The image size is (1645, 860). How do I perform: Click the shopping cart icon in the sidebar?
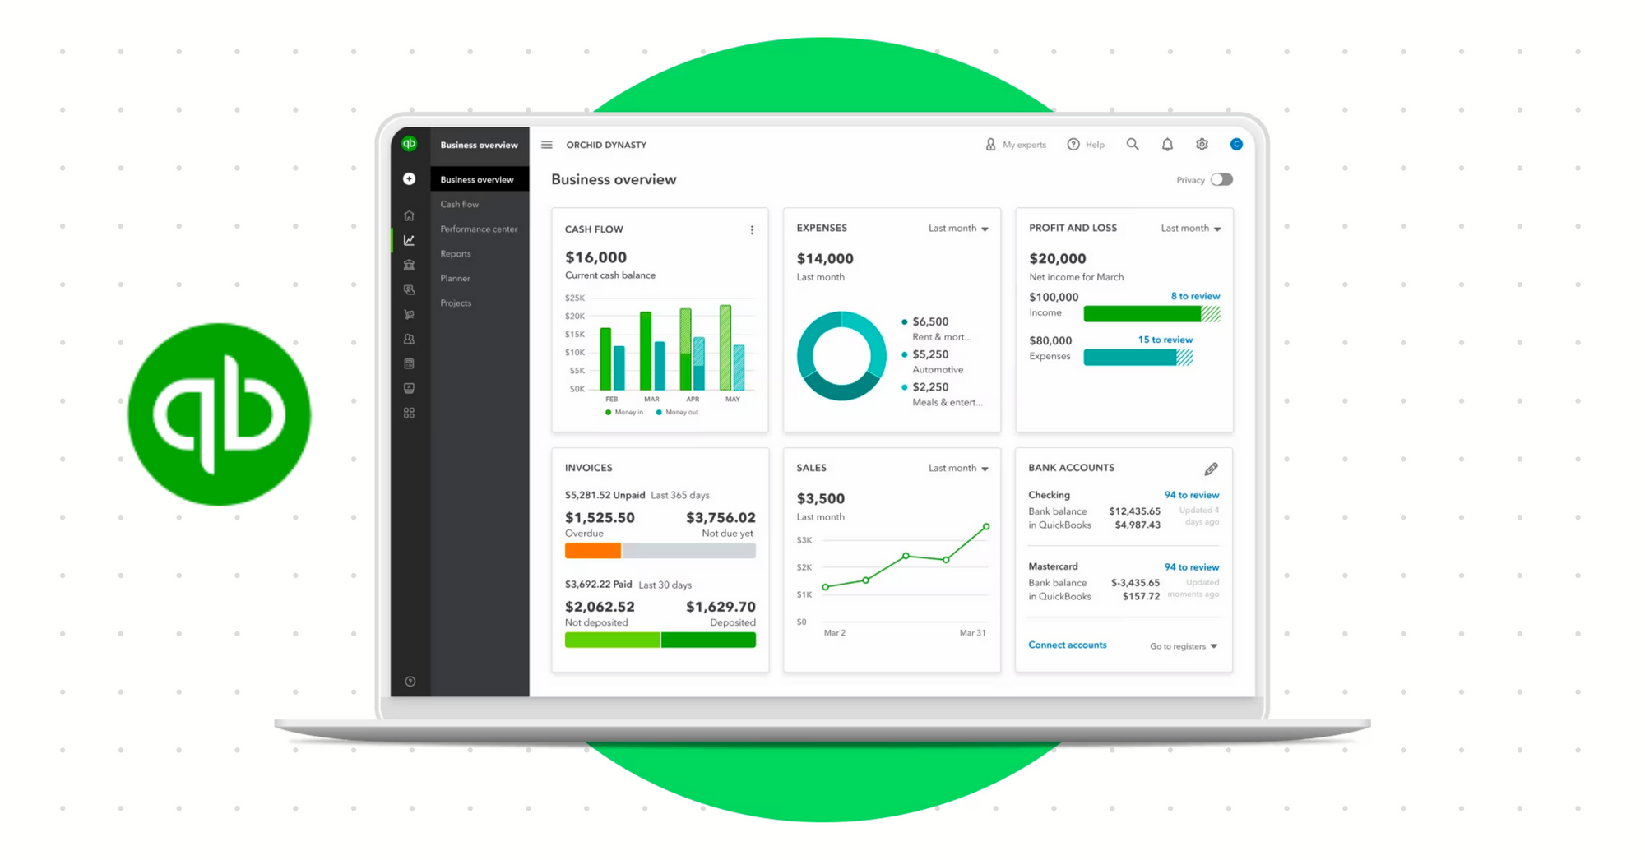409,314
